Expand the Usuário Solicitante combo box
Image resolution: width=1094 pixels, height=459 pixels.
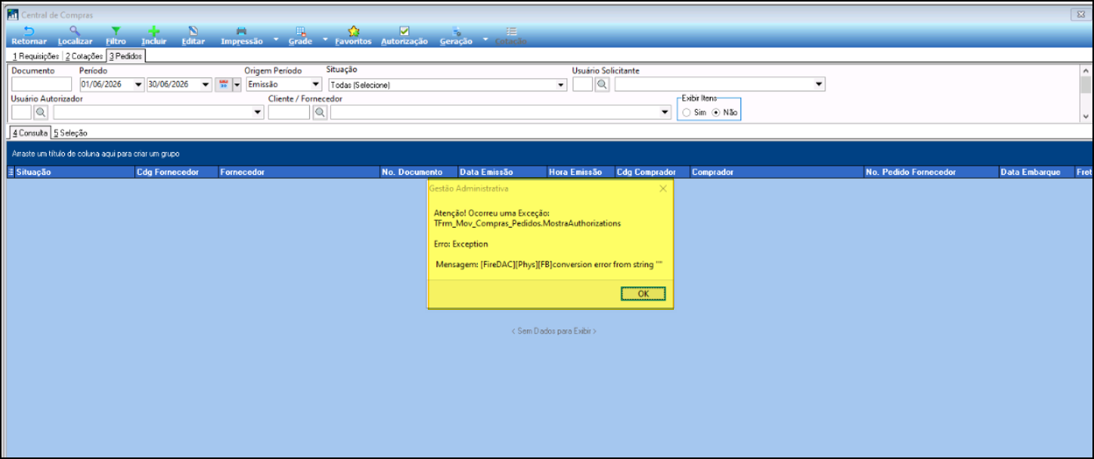[819, 84]
